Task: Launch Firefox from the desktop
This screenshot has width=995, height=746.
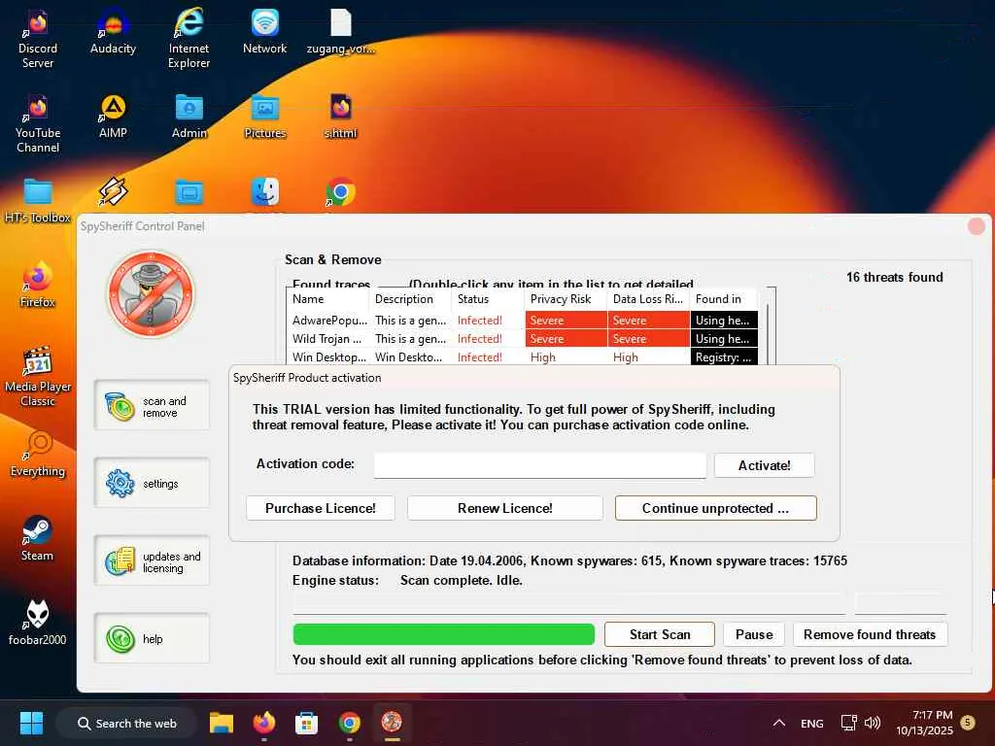Action: coord(38,285)
